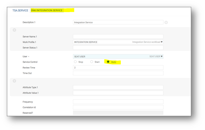
Task: Click the plus icon beside Description.1 field
Action: coord(166,22)
